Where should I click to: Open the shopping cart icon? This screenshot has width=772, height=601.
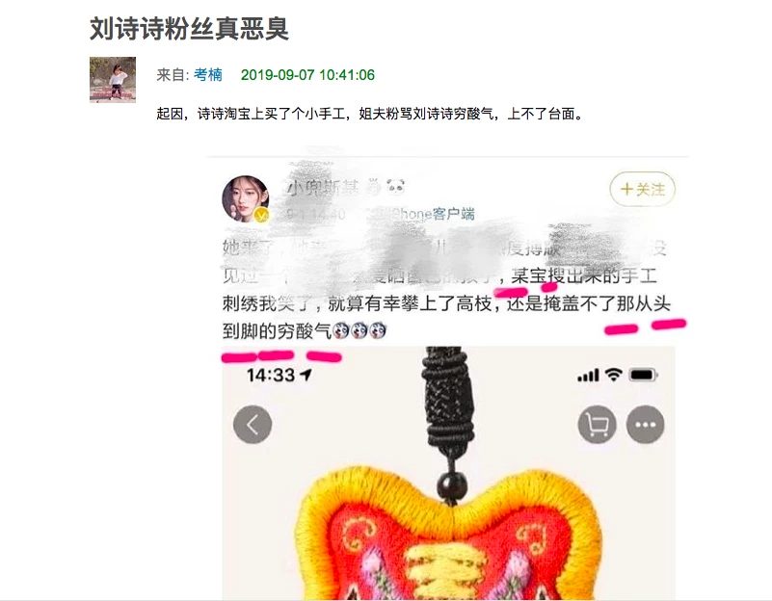(x=597, y=425)
